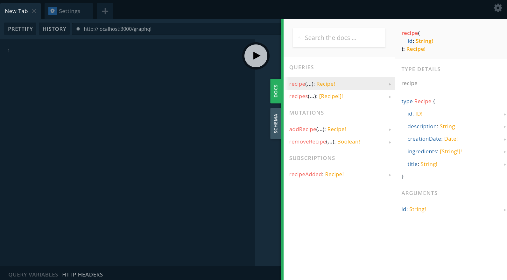Open the HISTORY panel
The height and width of the screenshot is (280, 507).
point(54,29)
